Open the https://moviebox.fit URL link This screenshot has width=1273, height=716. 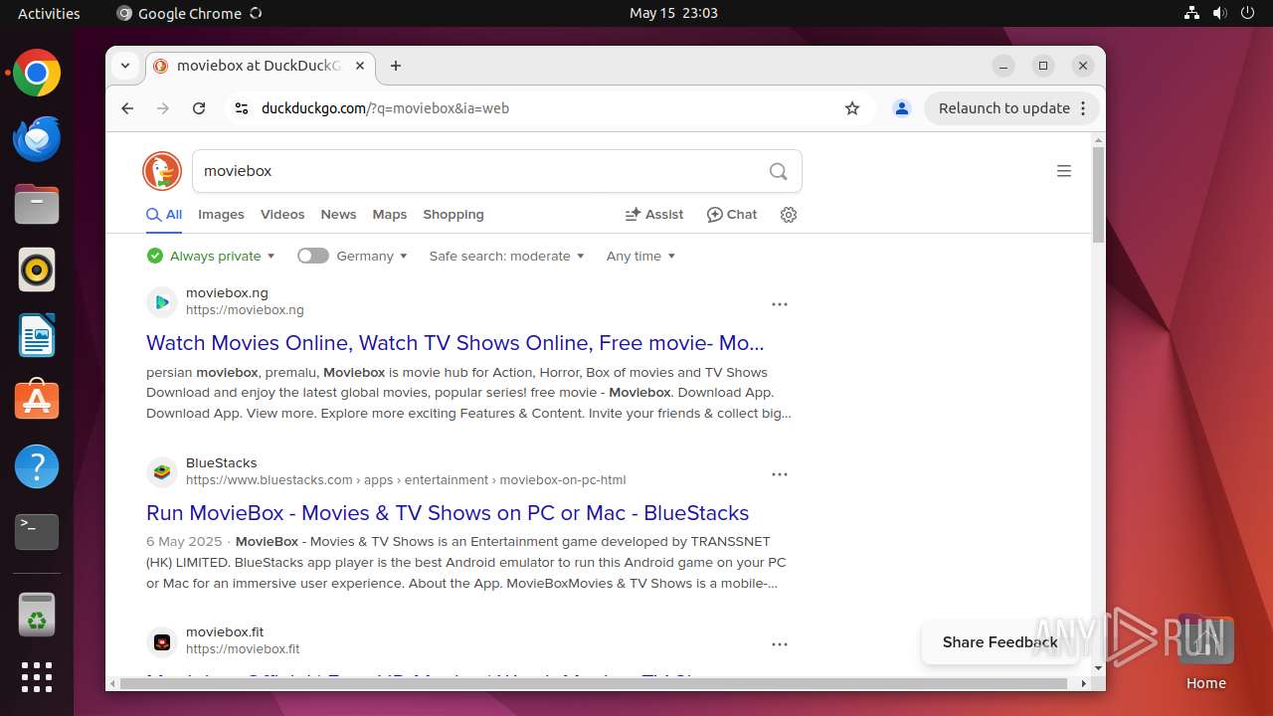[x=243, y=649]
